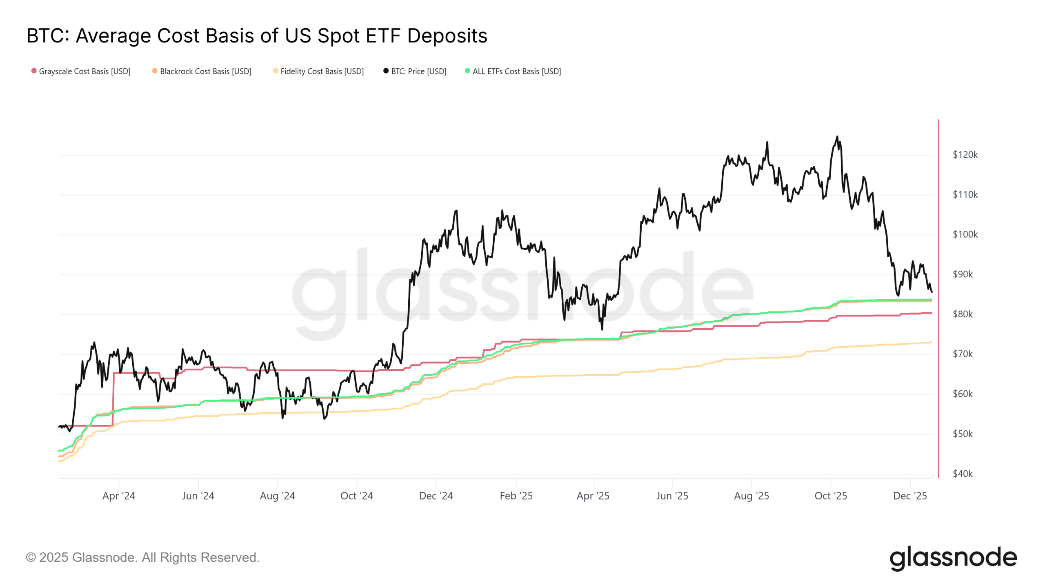Toggle the ALL ETFs Cost Basis label
This screenshot has width=1045, height=588.
pyautogui.click(x=516, y=71)
